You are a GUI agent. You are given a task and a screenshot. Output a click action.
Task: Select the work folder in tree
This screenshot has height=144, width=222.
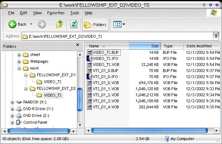tap(31, 68)
